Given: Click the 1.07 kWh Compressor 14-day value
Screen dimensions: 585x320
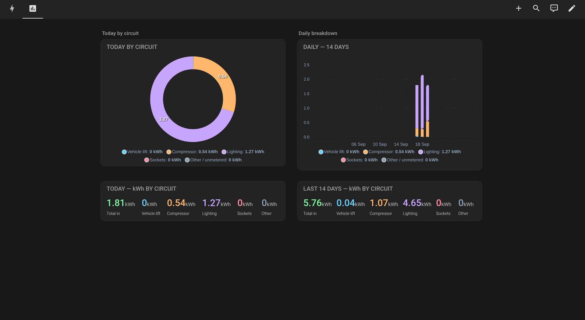Looking at the screenshot, I should [x=384, y=203].
